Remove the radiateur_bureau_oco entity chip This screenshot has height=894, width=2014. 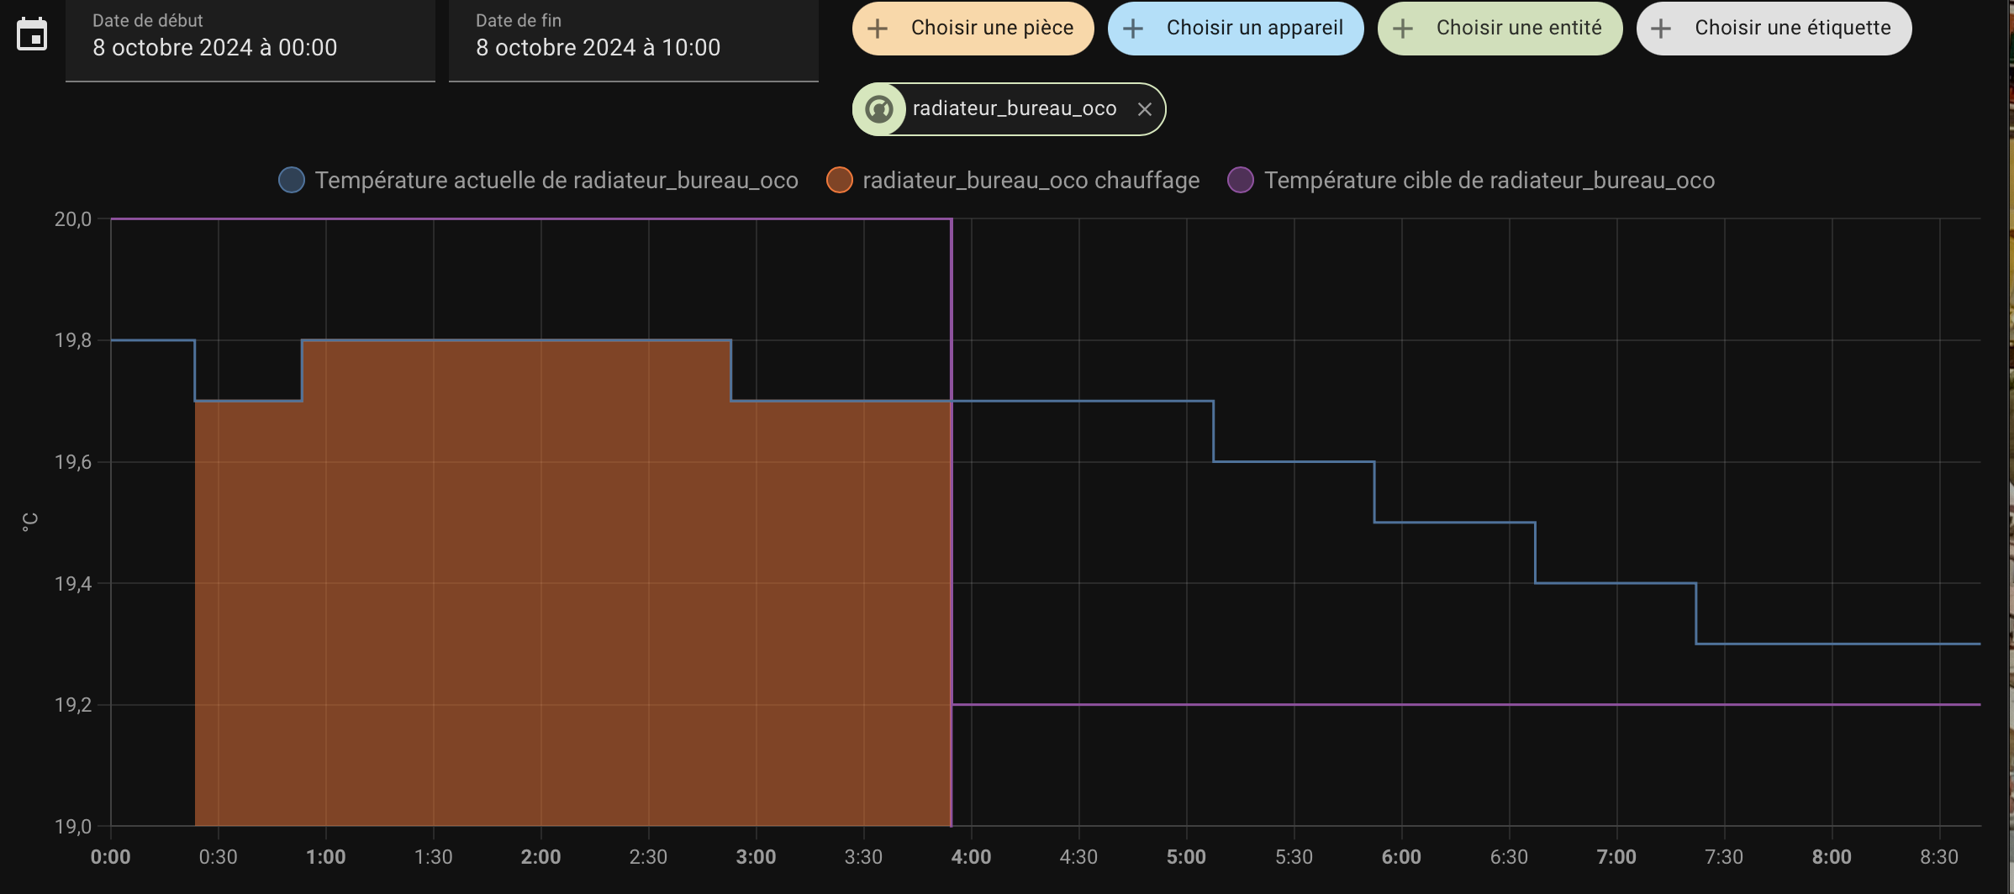tap(1144, 109)
